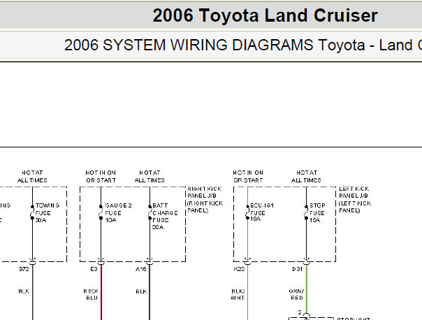Select "HOT AT ALL TIMES" above BATT CHARGE fuse
The width and height of the screenshot is (422, 320).
[150, 176]
